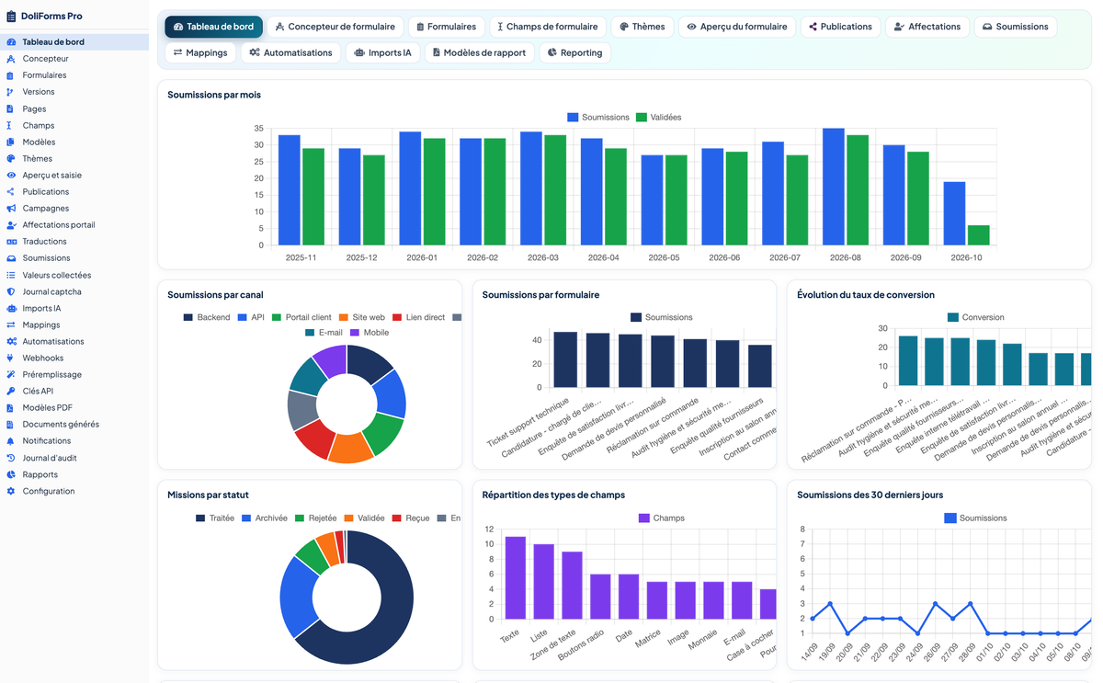Click the Campagnes megaphone icon

click(x=11, y=209)
